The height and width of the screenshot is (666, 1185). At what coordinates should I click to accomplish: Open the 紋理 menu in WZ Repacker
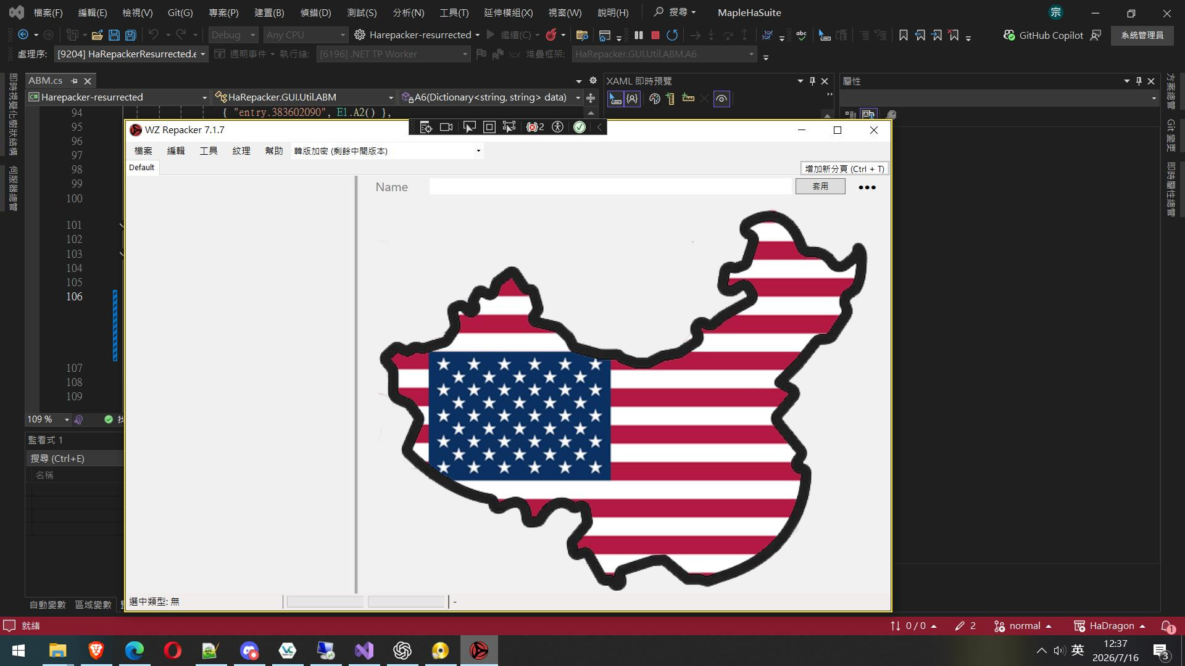[241, 151]
